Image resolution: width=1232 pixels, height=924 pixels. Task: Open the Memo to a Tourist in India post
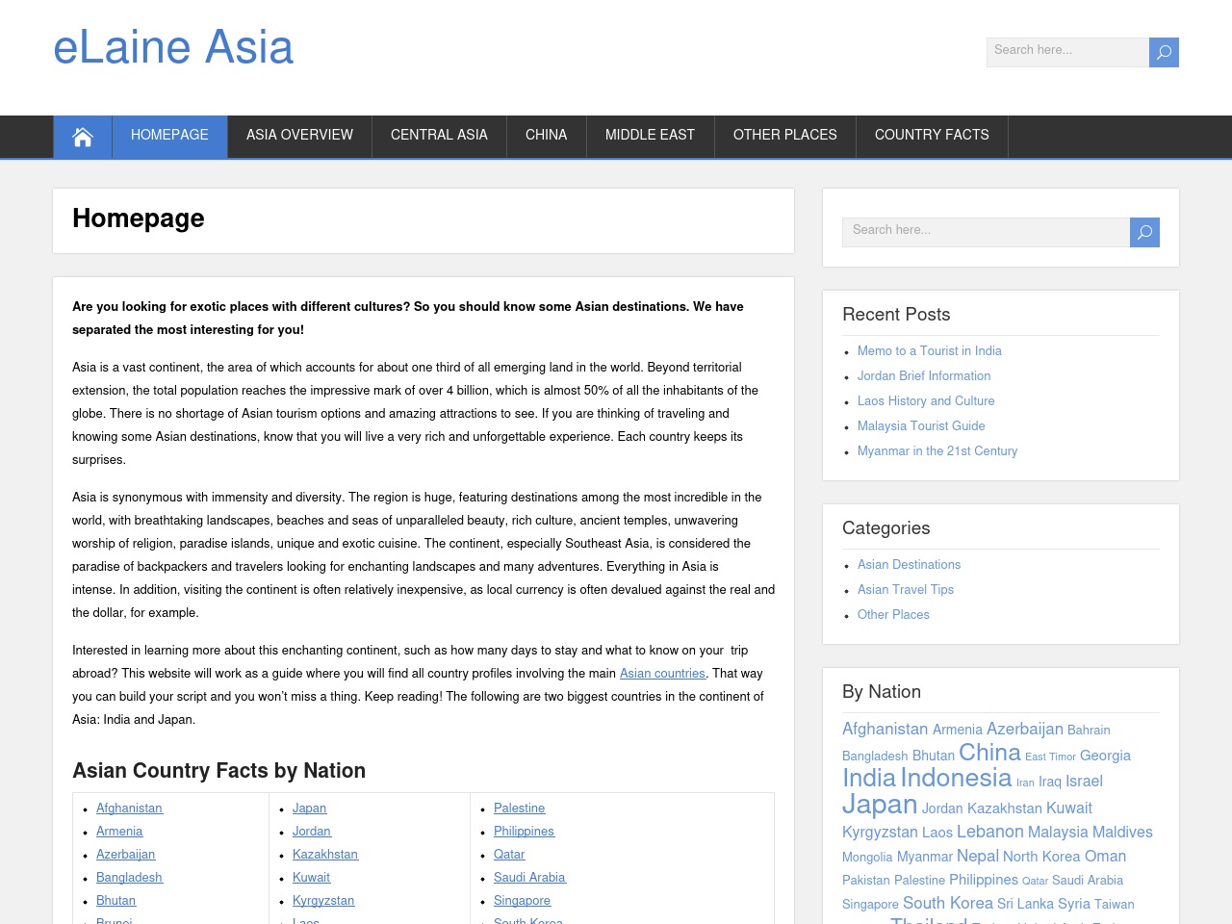[929, 351]
